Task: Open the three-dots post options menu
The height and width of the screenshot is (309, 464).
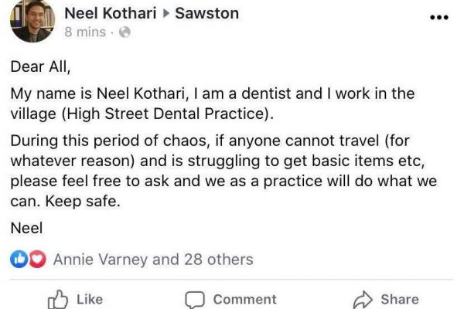Action: pos(439,18)
